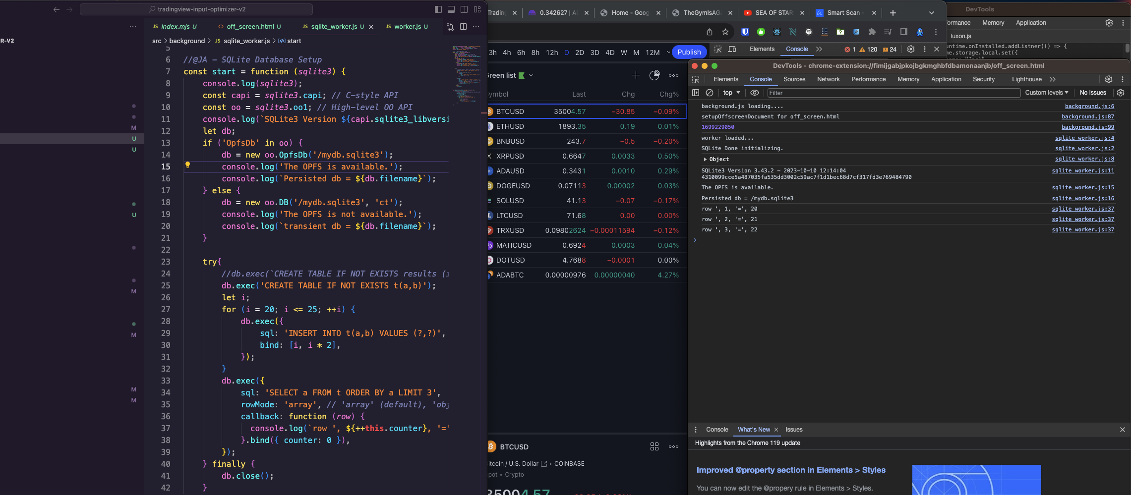The width and height of the screenshot is (1131, 495).
Task: Go back with VS Code navigation arrow
Action: point(56,9)
